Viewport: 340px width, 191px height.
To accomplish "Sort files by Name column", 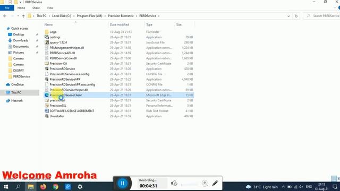I will click(48, 25).
